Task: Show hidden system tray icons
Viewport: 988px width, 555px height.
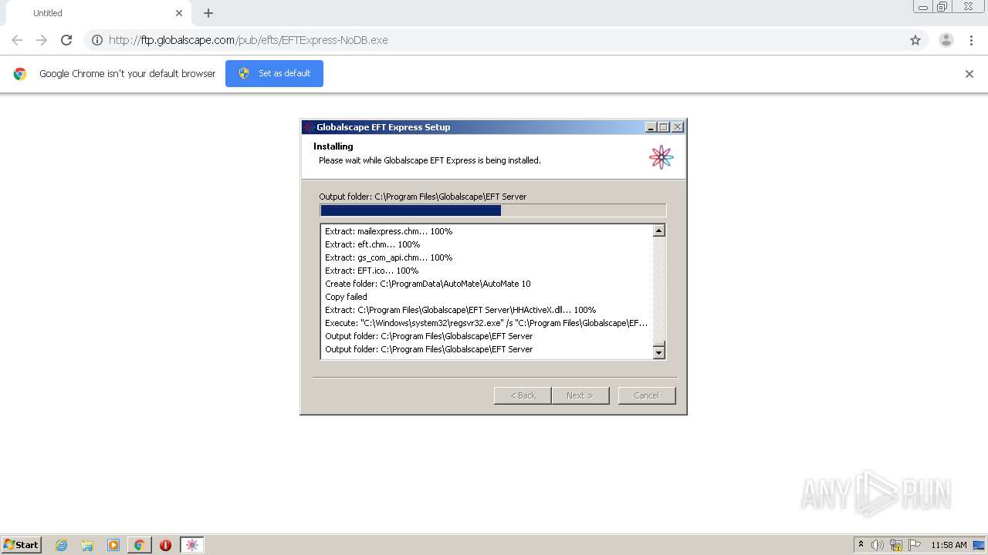Action: [x=861, y=545]
